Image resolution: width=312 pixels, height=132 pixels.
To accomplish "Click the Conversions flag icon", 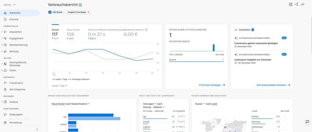I will tap(5, 83).
